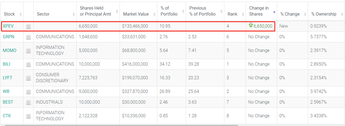Select BILI market value $416,000,000
This screenshot has width=345, height=126.
pyautogui.click(x=135, y=64)
